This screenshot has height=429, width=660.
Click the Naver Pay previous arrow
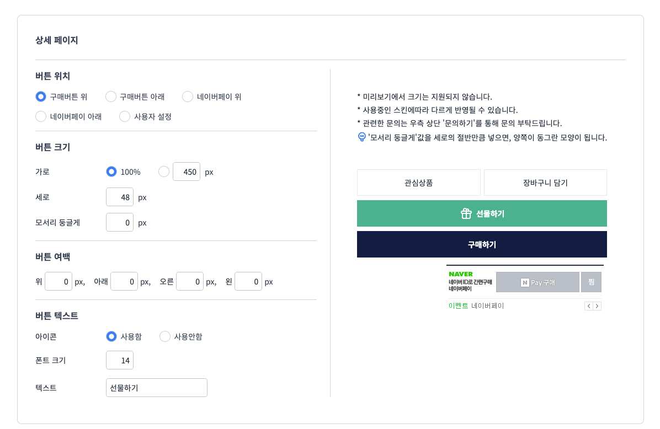(x=589, y=306)
